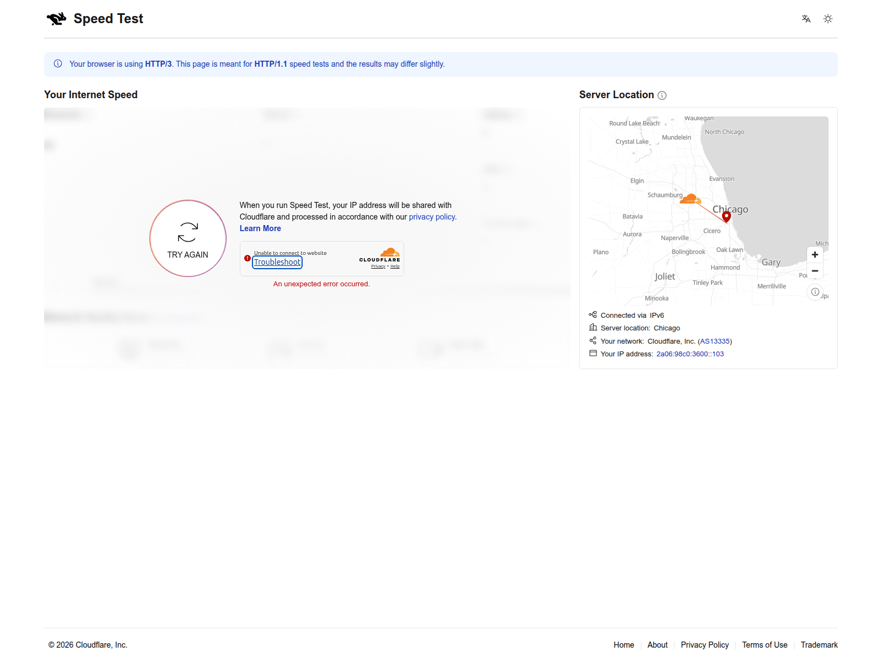
Task: Open the About footer link
Action: click(x=658, y=645)
